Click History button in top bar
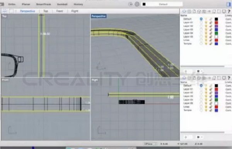 tap(78, 4)
